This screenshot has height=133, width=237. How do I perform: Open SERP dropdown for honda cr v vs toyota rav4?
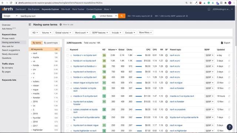click(209, 55)
